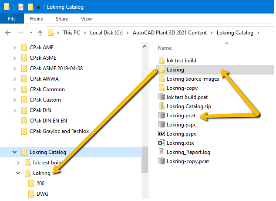This screenshot has width=276, height=201.
Task: Click the 7z icon of Lokring.pspx
Action: (162, 134)
